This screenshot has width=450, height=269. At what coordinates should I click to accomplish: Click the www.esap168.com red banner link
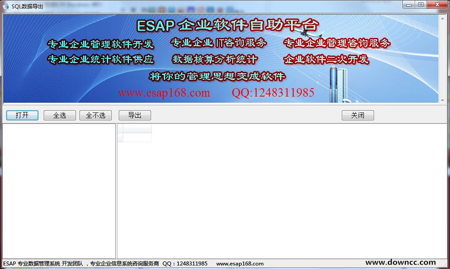(x=164, y=93)
